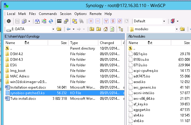
Task: Click the local path E:\share\Apps\Synology bar
Action: (x=64, y=36)
